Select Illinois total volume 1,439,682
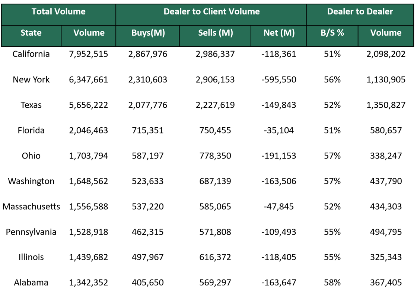The width and height of the screenshot is (417, 294). pyautogui.click(x=89, y=257)
